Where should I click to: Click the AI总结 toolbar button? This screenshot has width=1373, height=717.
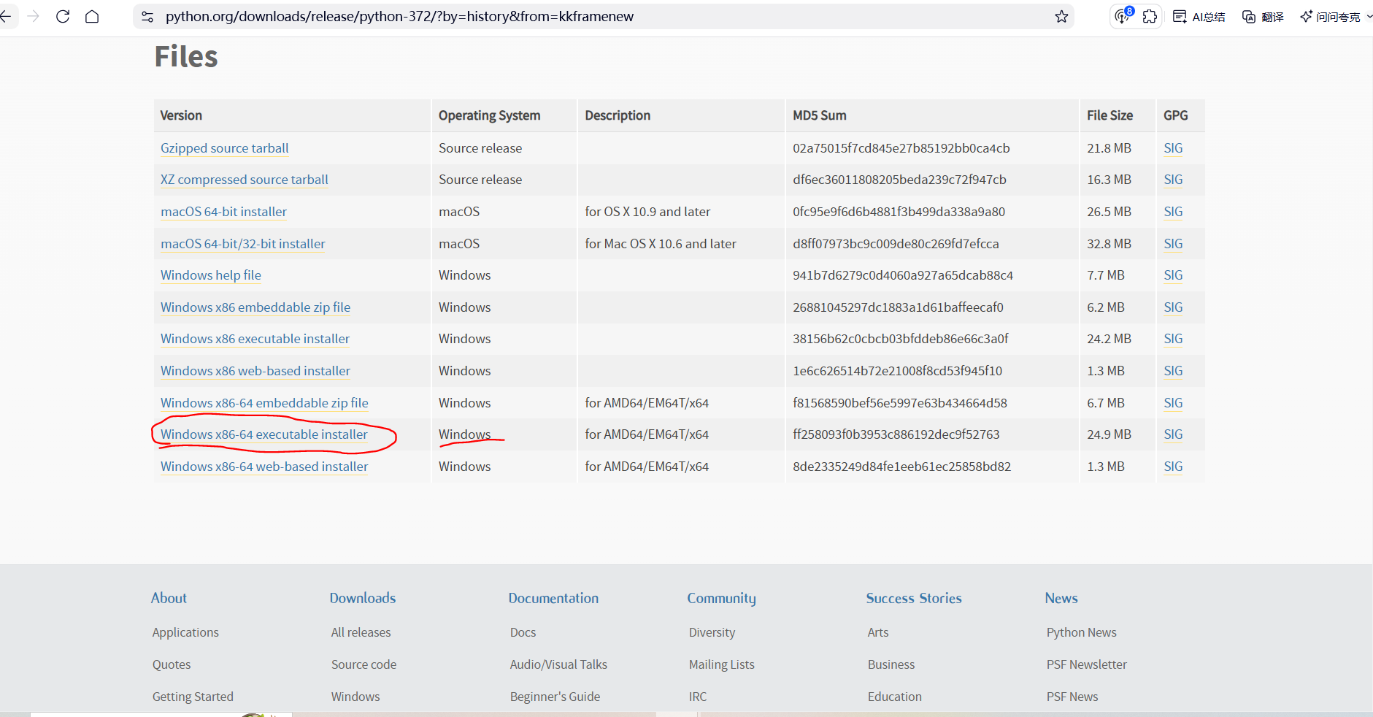1199,17
